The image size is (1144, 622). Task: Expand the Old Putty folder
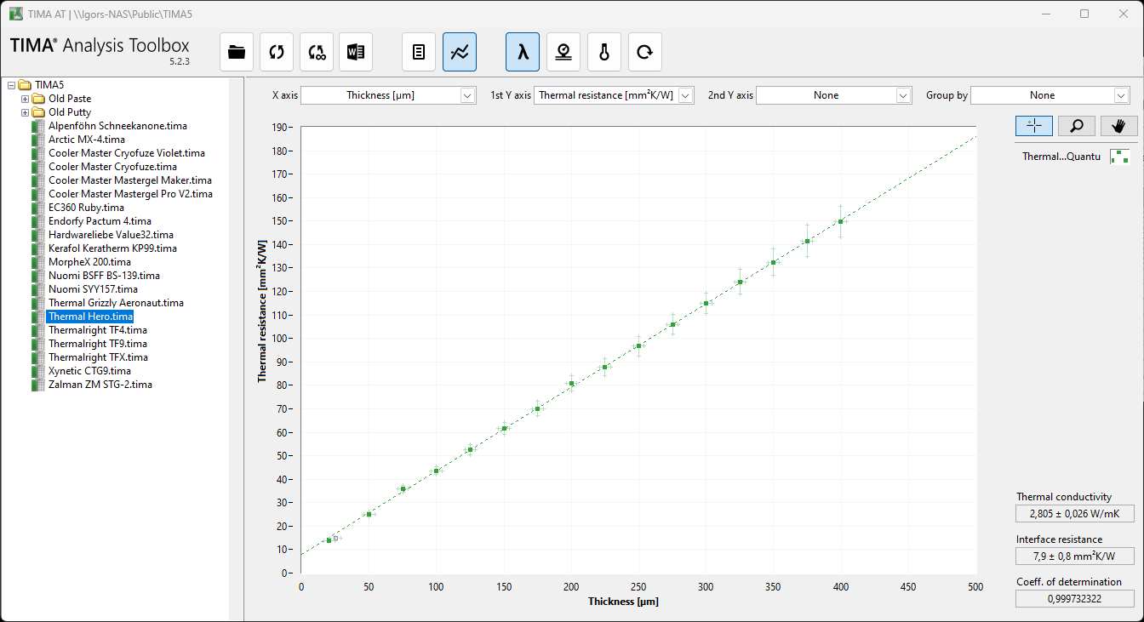(25, 112)
